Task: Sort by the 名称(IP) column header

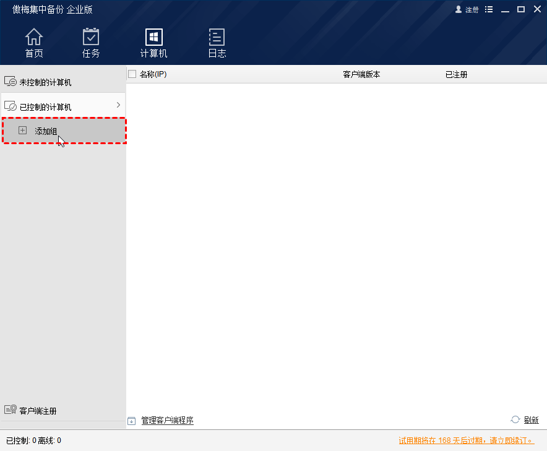Action: [153, 74]
